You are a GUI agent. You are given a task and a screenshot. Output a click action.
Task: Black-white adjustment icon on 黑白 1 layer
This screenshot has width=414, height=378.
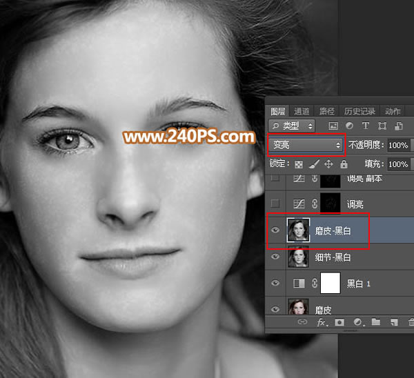point(299,283)
